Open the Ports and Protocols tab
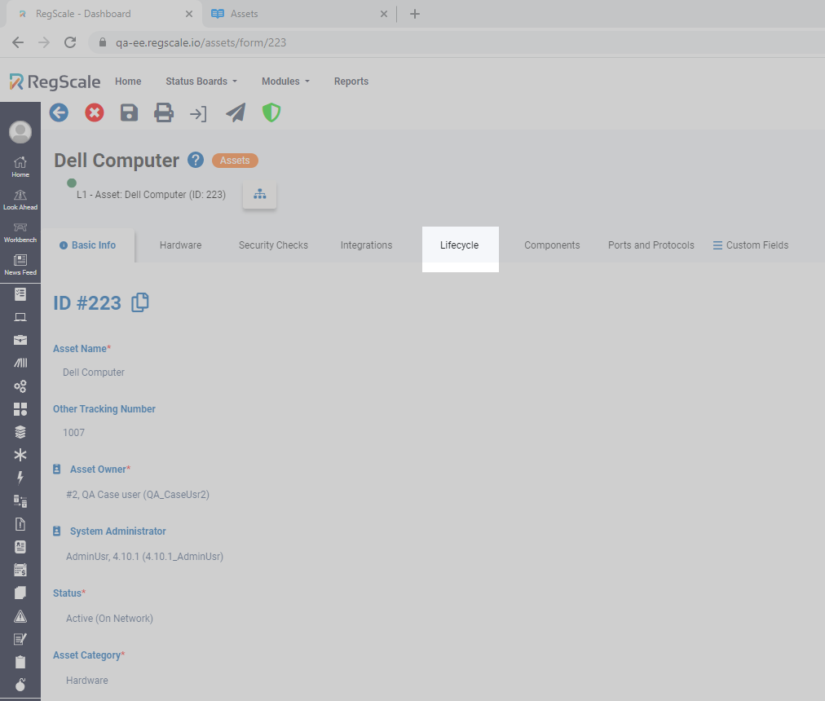The width and height of the screenshot is (825, 701). point(651,245)
